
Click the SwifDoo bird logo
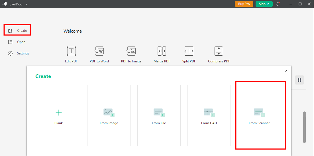pyautogui.click(x=5, y=4)
